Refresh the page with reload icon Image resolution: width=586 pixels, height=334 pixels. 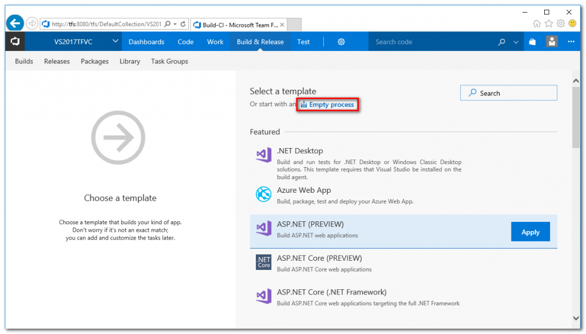183,24
